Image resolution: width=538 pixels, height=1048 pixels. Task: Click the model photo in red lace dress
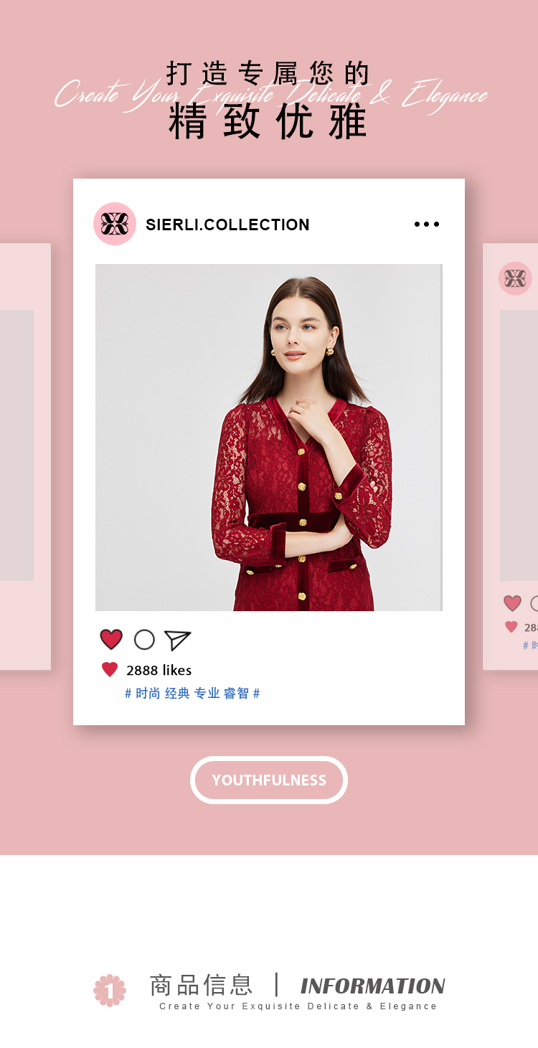coord(269,438)
